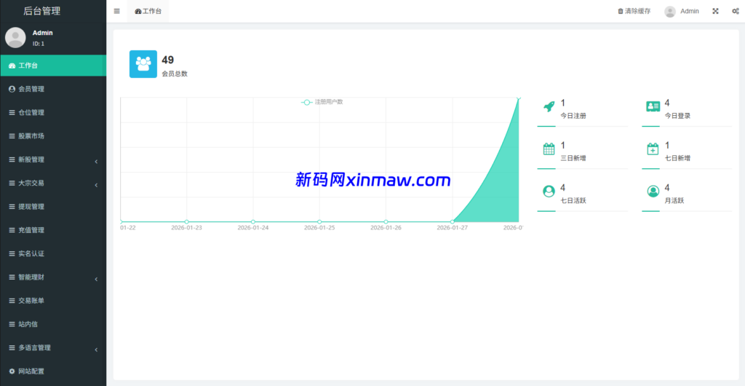Expand the 多语言管理 submenu arrow
Image resolution: width=745 pixels, height=386 pixels.
click(96, 350)
